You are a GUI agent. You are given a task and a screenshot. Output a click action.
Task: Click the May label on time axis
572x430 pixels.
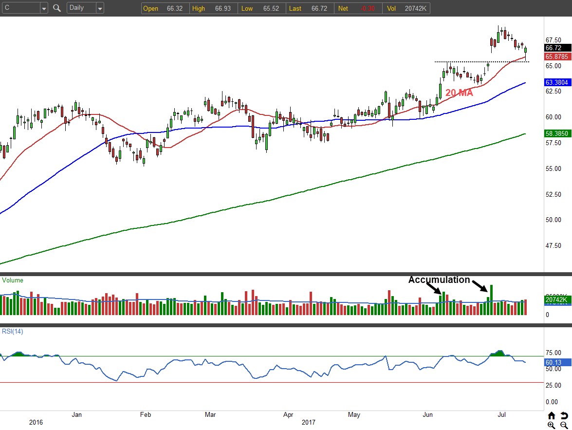(354, 415)
